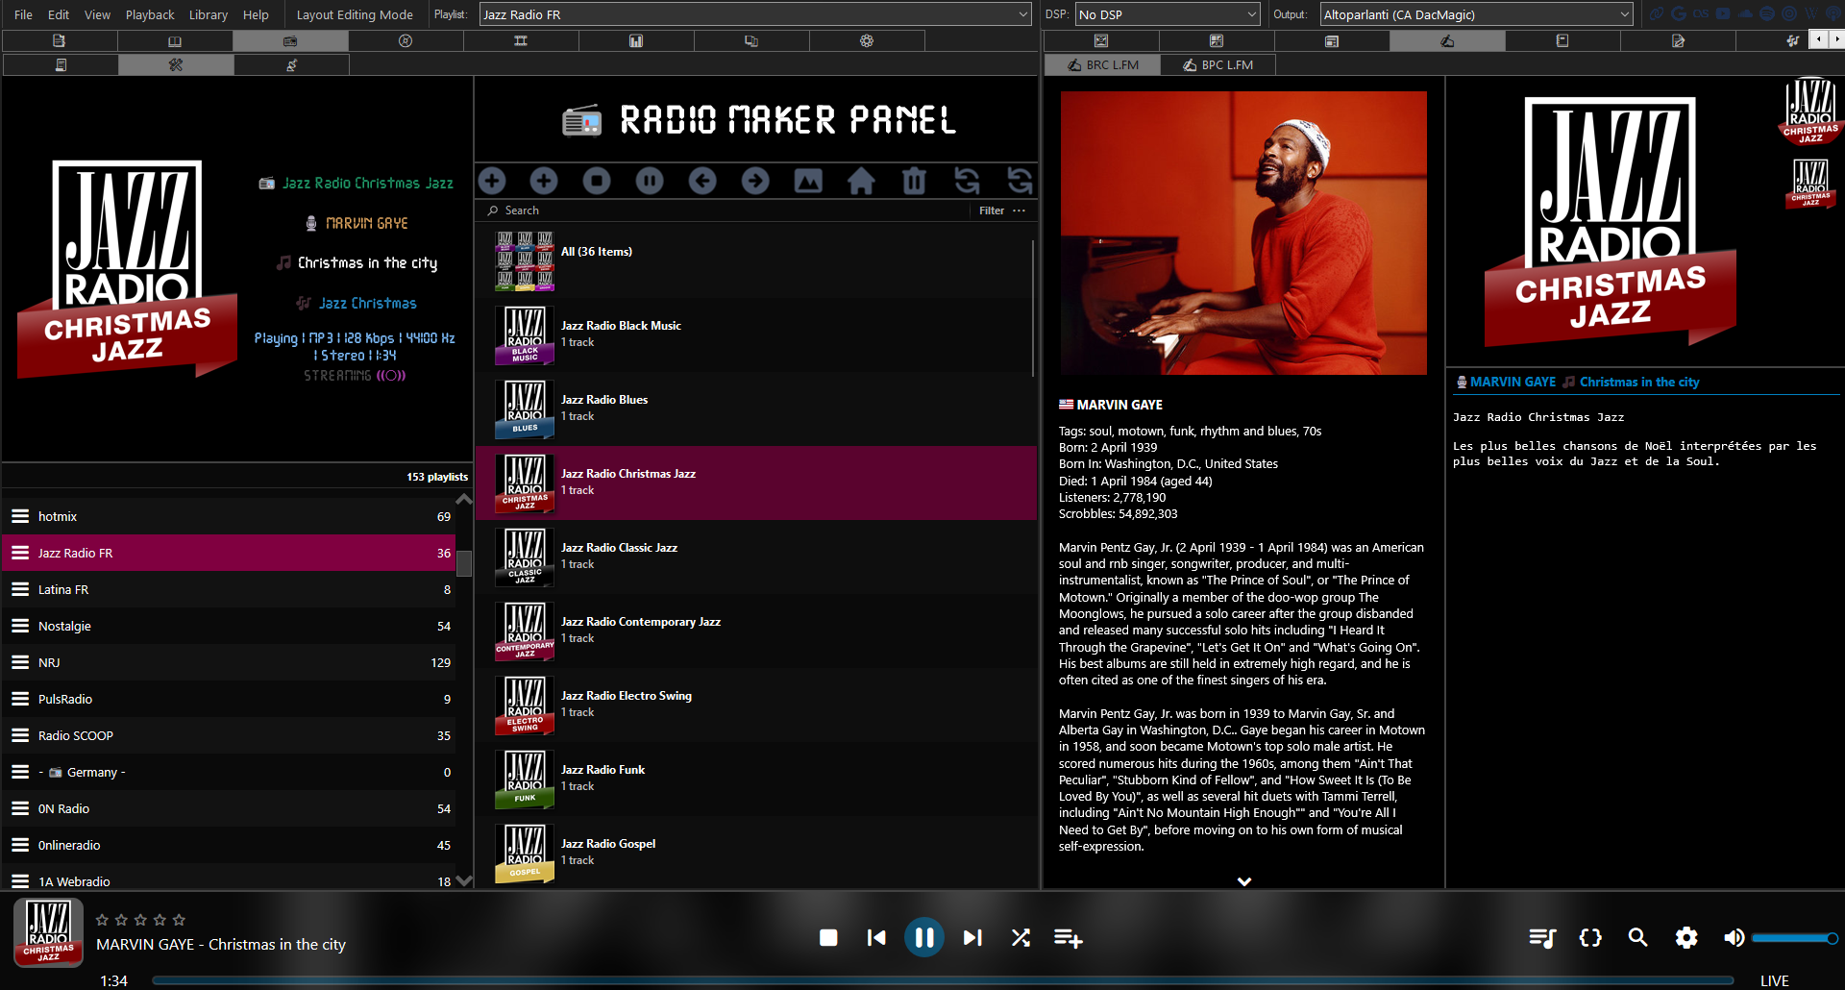Click the right arrow icon in Radio Maker Panel
This screenshot has height=990, width=1845.
point(755,181)
